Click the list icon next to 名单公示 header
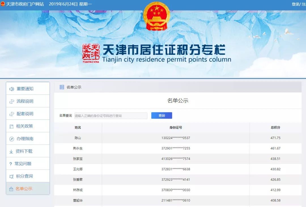 [x=62, y=87]
